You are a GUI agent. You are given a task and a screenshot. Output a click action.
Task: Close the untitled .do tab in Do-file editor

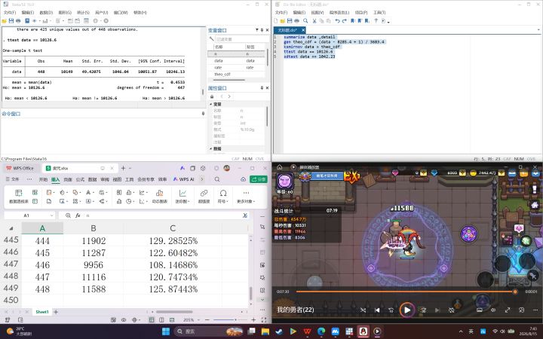pyautogui.click(x=303, y=30)
